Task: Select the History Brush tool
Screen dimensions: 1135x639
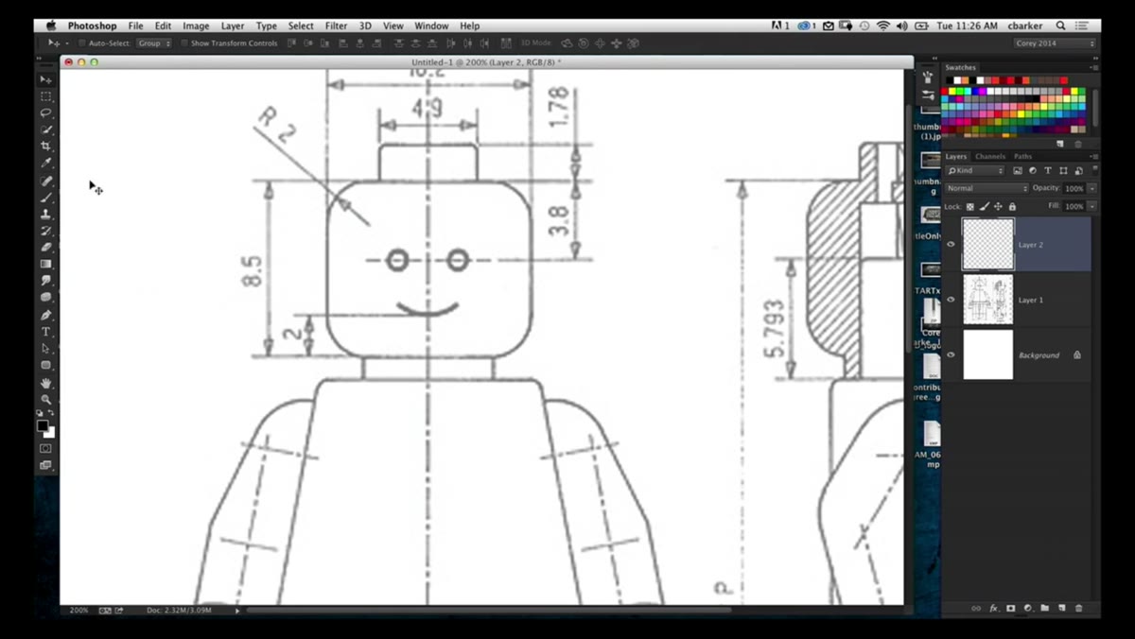Action: coord(45,231)
